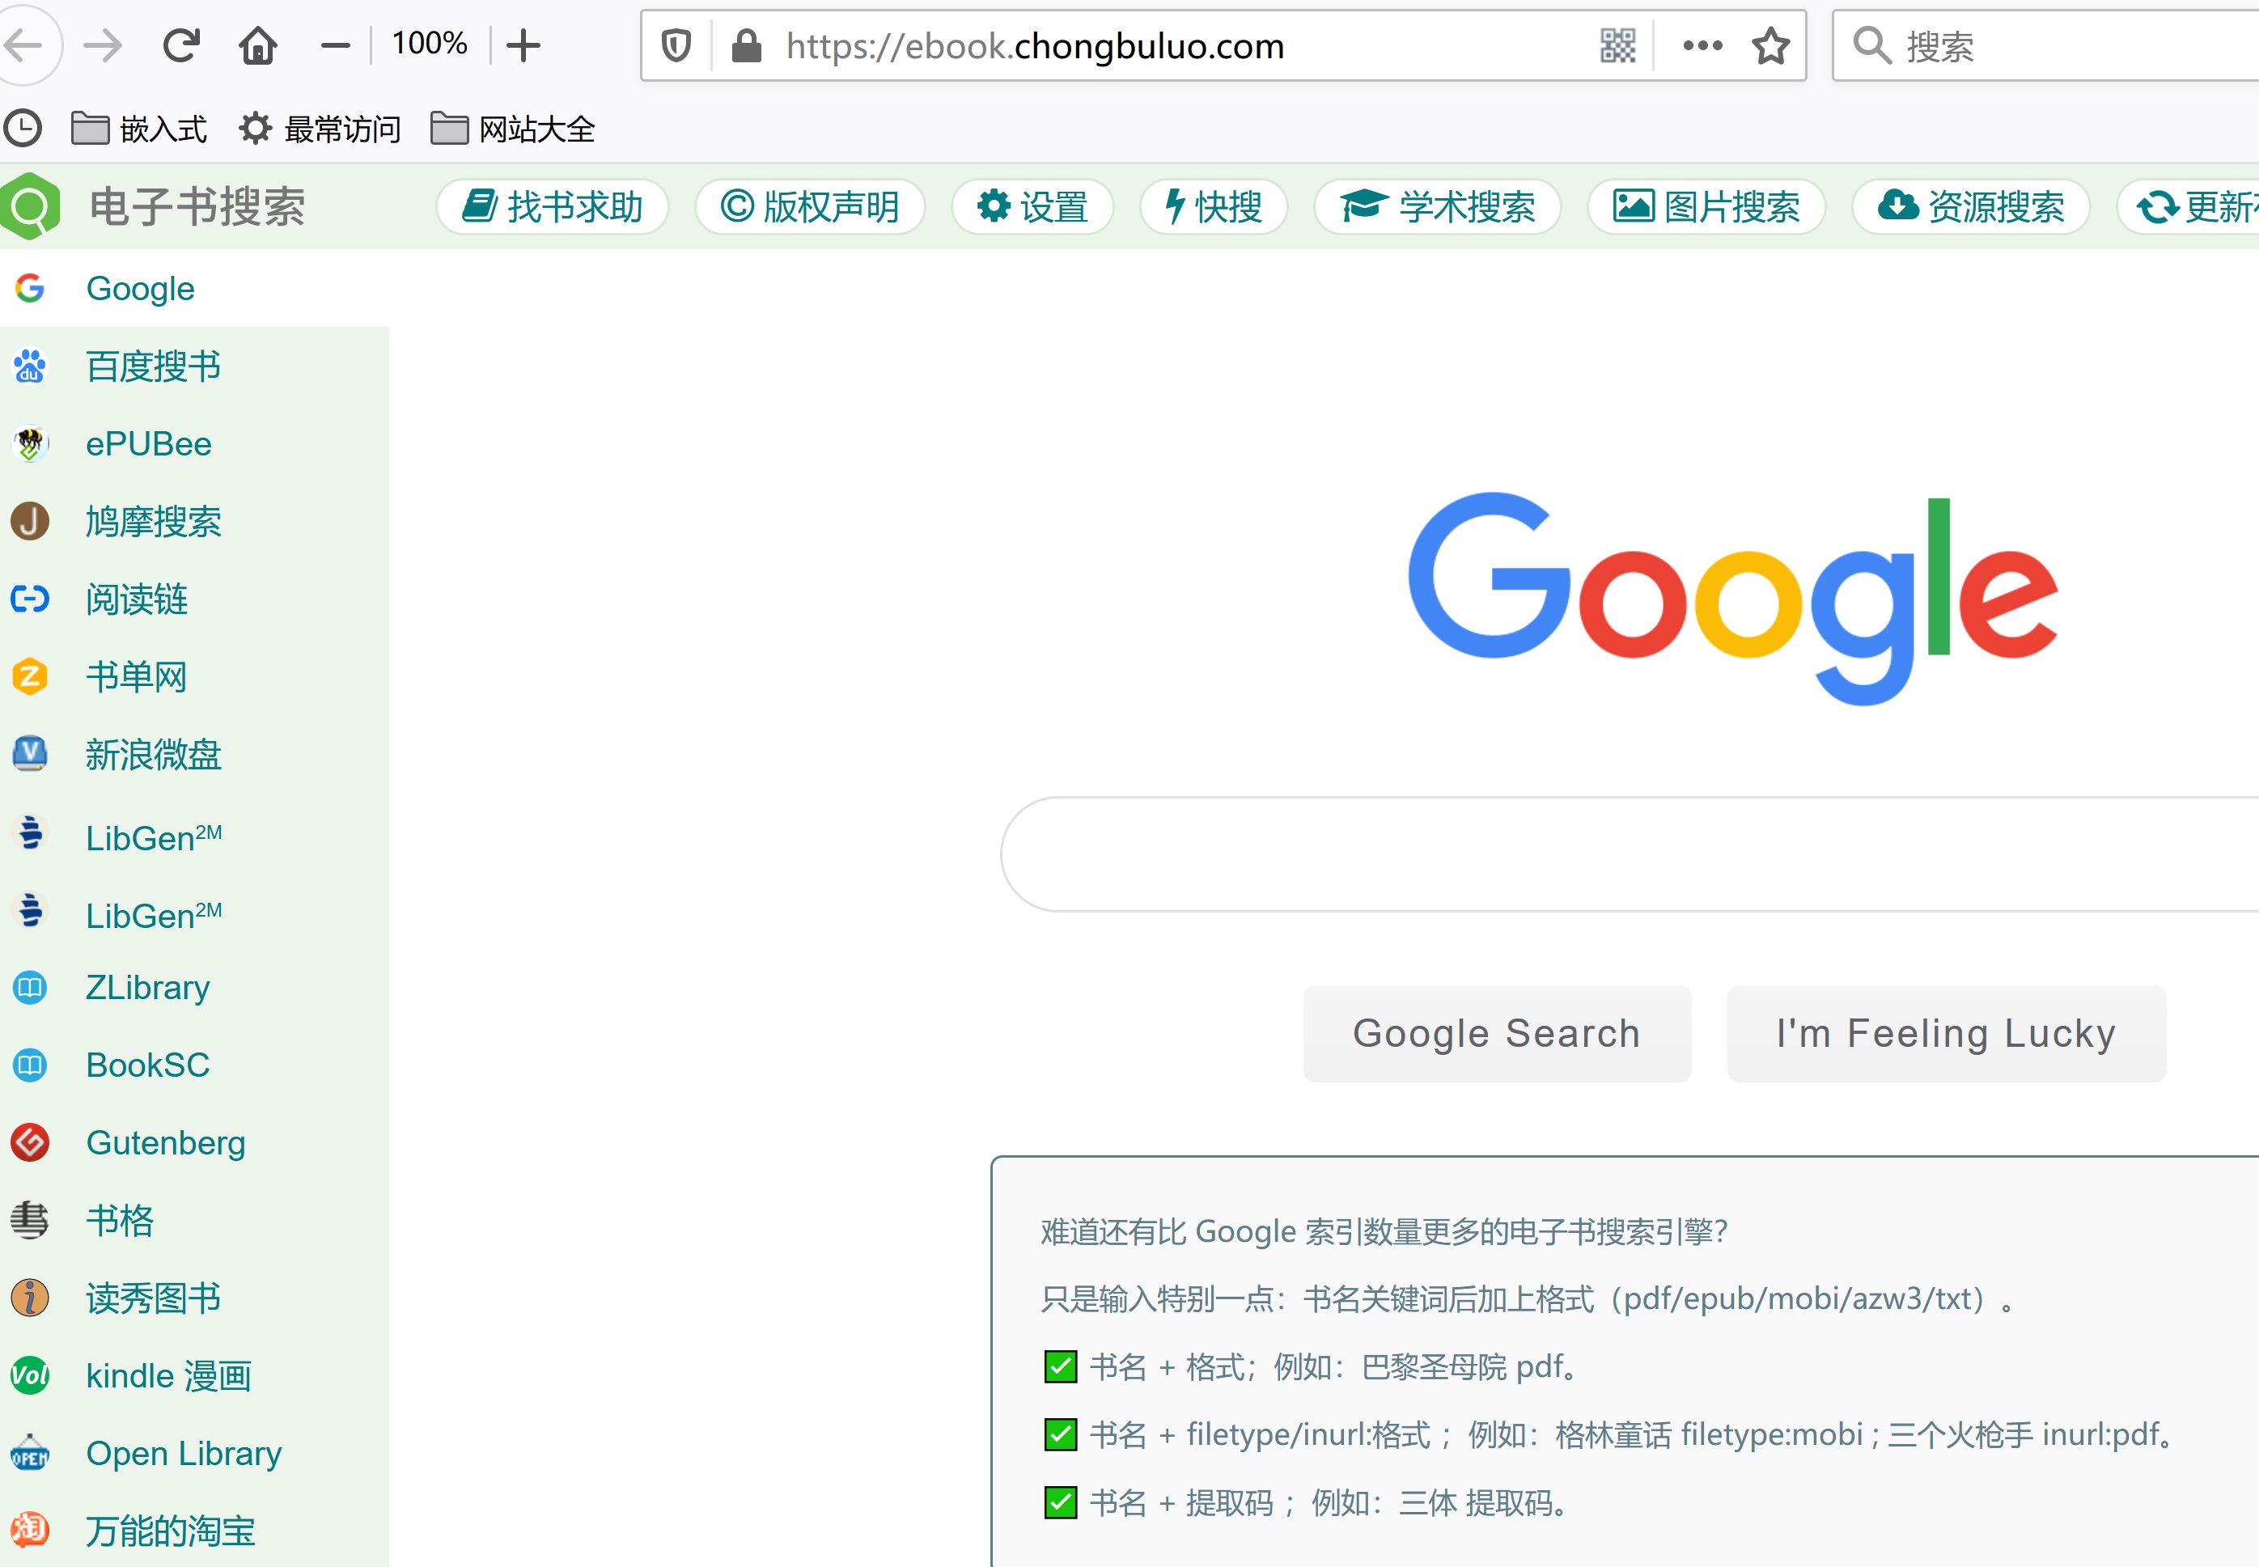Click the large Google logo image
The width and height of the screenshot is (2259, 1567).
1733,599
